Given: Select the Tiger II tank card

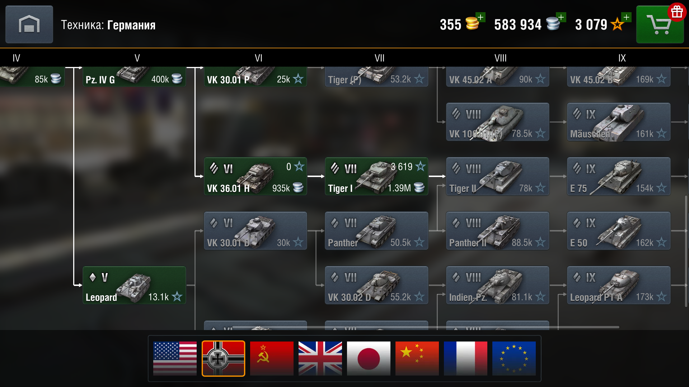Looking at the screenshot, I should (x=497, y=176).
